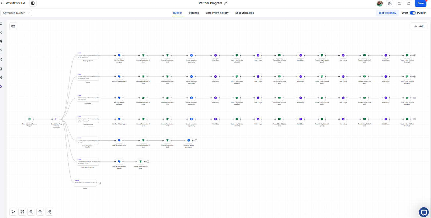
Task: Select the Add Tag affiliate-other node
Action: [119, 140]
